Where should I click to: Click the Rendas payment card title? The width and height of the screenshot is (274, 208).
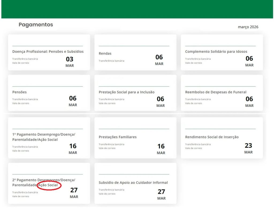coord(105,54)
